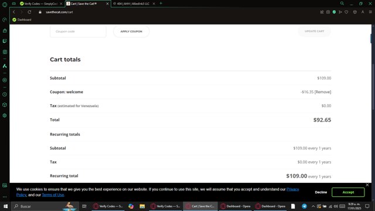Image resolution: width=375 pixels, height=211 pixels.
Task: Decline the cookie notice
Action: pyautogui.click(x=321, y=192)
